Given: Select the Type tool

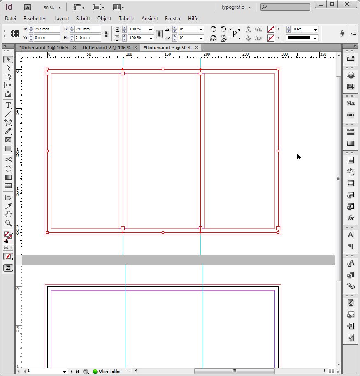Looking at the screenshot, I should 8,105.
